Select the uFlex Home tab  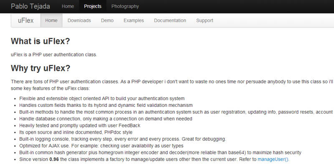pos(51,20)
